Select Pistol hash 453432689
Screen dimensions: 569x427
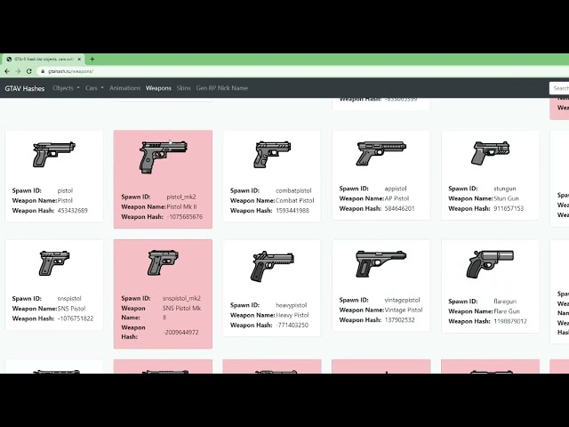73,211
